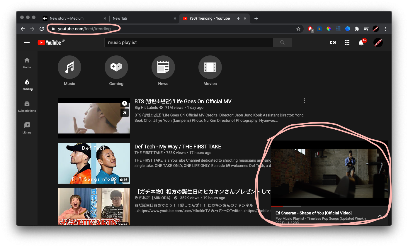This screenshot has width=408, height=247.
Task: Open the Def Tech video thumbnail
Action: (94, 163)
